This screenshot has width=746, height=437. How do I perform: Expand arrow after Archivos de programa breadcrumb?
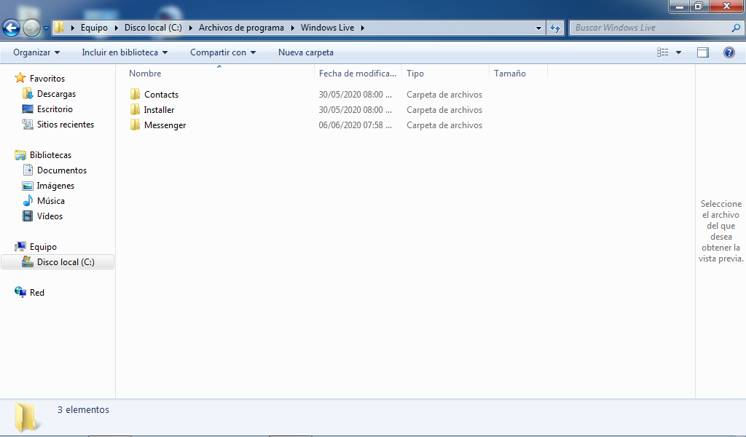(x=292, y=28)
